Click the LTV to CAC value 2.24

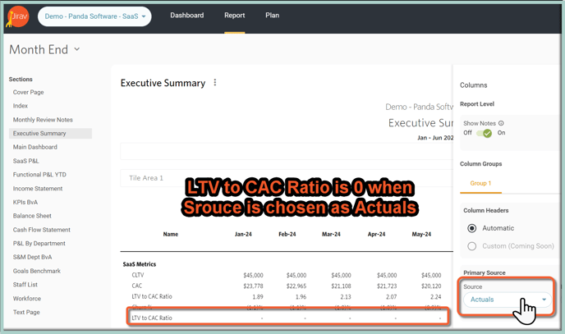point(435,297)
